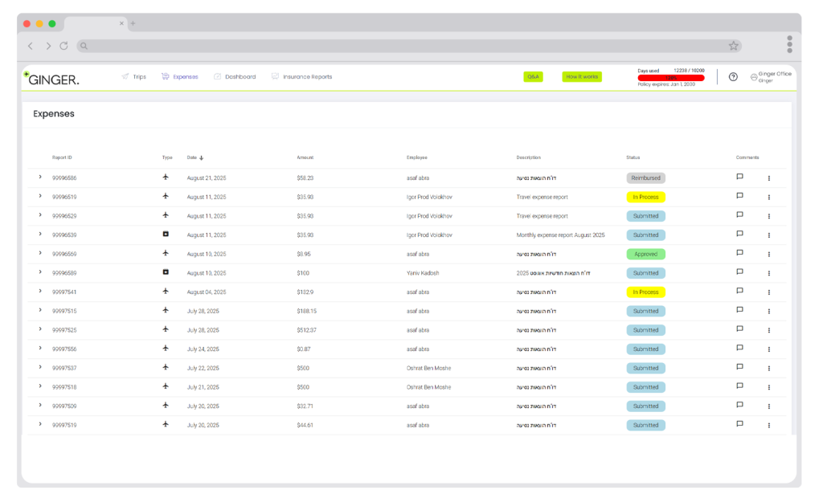Switch to the Trips tab

point(134,77)
